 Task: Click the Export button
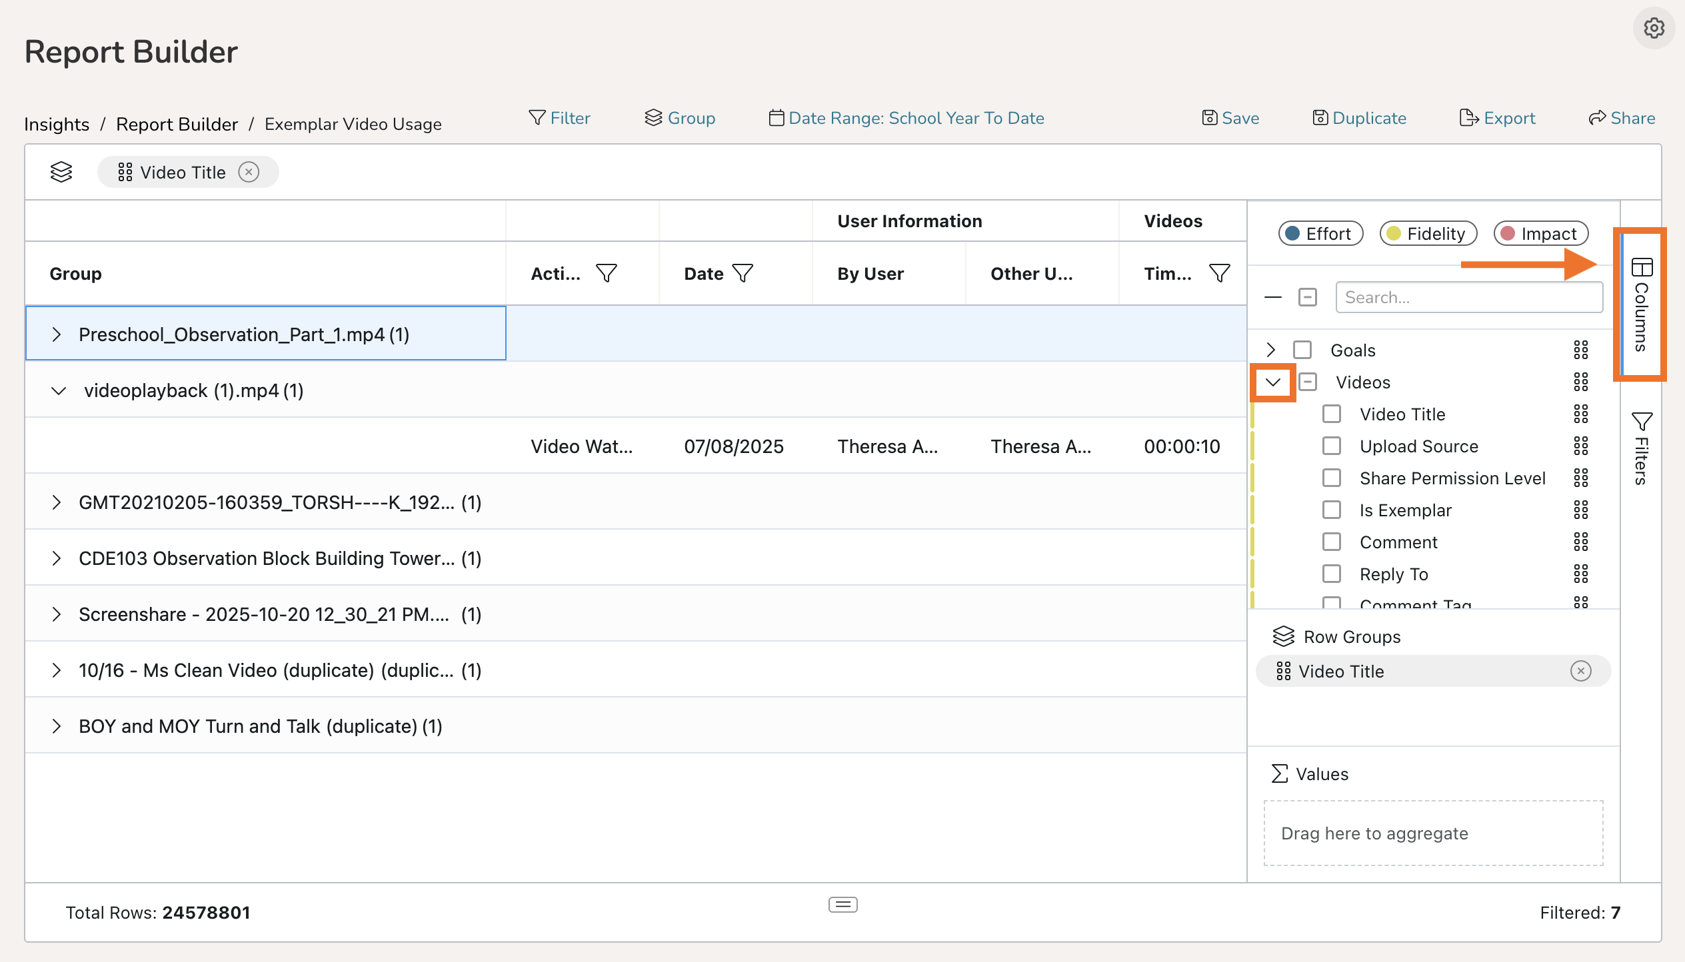(1497, 118)
